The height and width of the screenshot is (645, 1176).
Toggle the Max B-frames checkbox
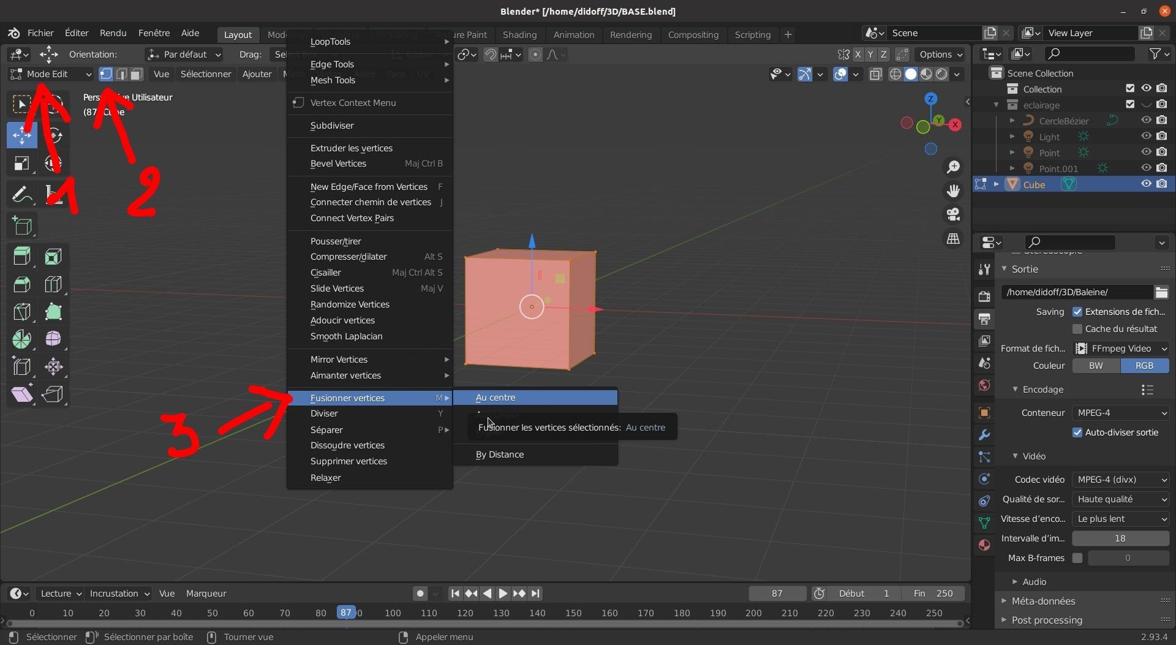tap(1077, 558)
